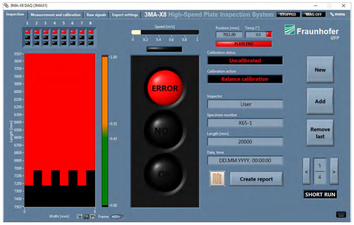Click the Date, time field
This screenshot has height=225, width=354.
(x=245, y=160)
